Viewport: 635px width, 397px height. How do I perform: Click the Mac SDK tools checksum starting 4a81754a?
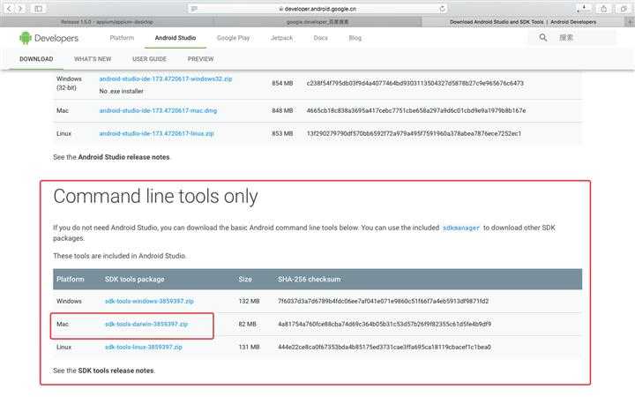pyautogui.click(x=385, y=324)
